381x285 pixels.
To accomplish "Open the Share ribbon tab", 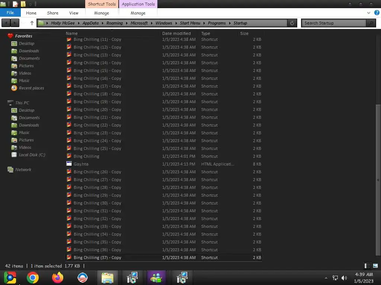I will pos(52,13).
